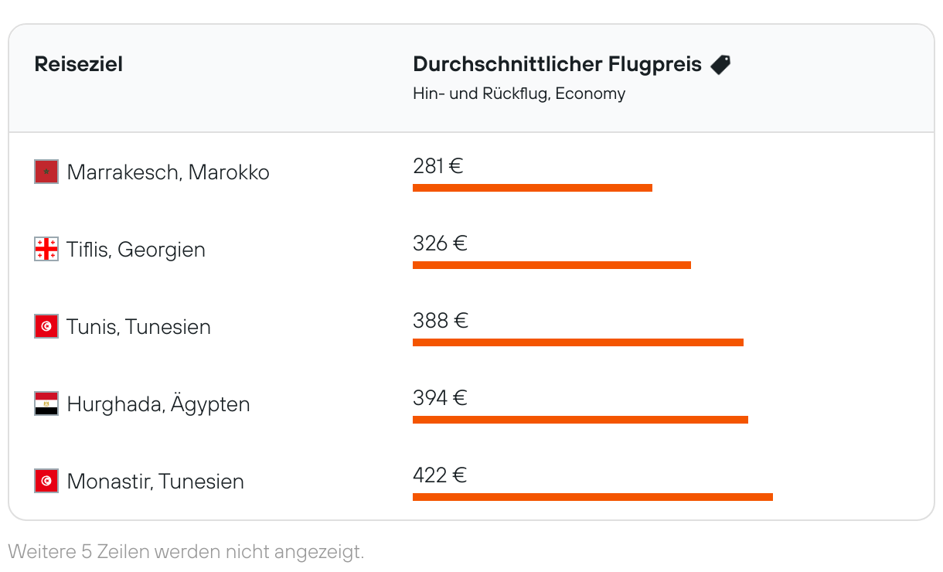
Task: Click the Tunisia flag beside Tunis
Action: (x=46, y=326)
